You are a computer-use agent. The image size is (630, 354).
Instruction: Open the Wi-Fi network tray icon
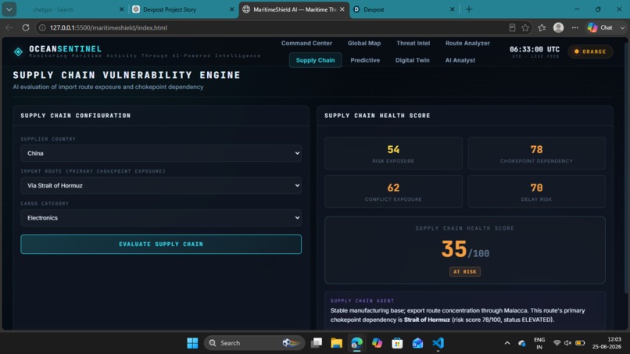tap(557, 343)
